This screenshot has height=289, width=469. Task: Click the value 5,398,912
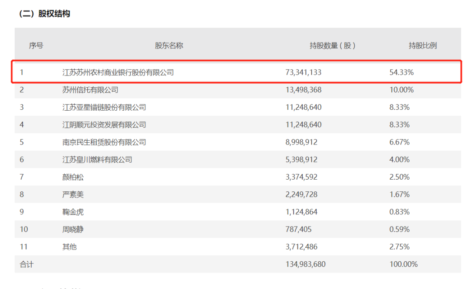point(301,160)
